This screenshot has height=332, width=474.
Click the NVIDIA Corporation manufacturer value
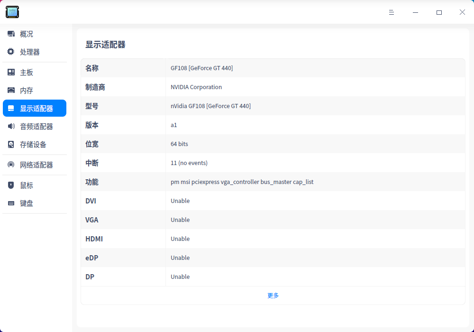tap(196, 87)
